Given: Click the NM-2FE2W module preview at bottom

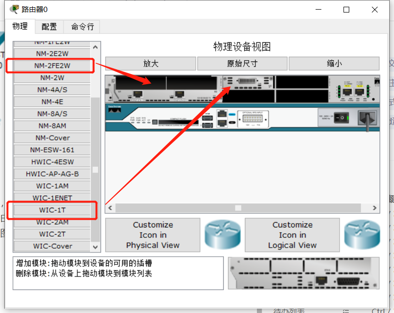Looking at the screenshot, I should pos(303,274).
